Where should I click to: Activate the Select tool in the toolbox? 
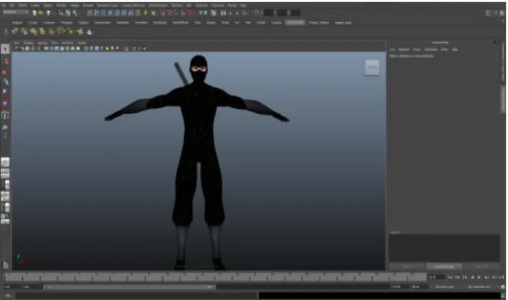click(5, 49)
